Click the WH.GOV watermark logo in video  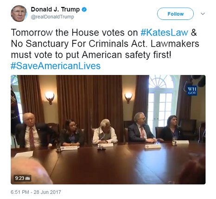[192, 91]
